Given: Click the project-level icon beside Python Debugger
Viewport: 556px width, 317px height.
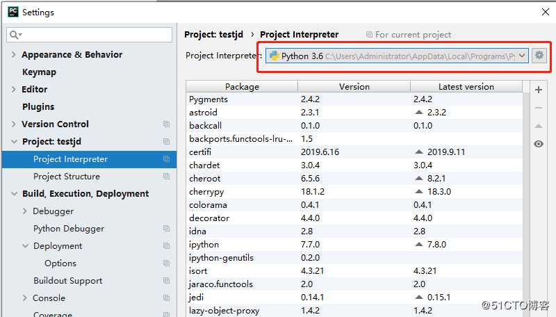Looking at the screenshot, I should pyautogui.click(x=166, y=228).
